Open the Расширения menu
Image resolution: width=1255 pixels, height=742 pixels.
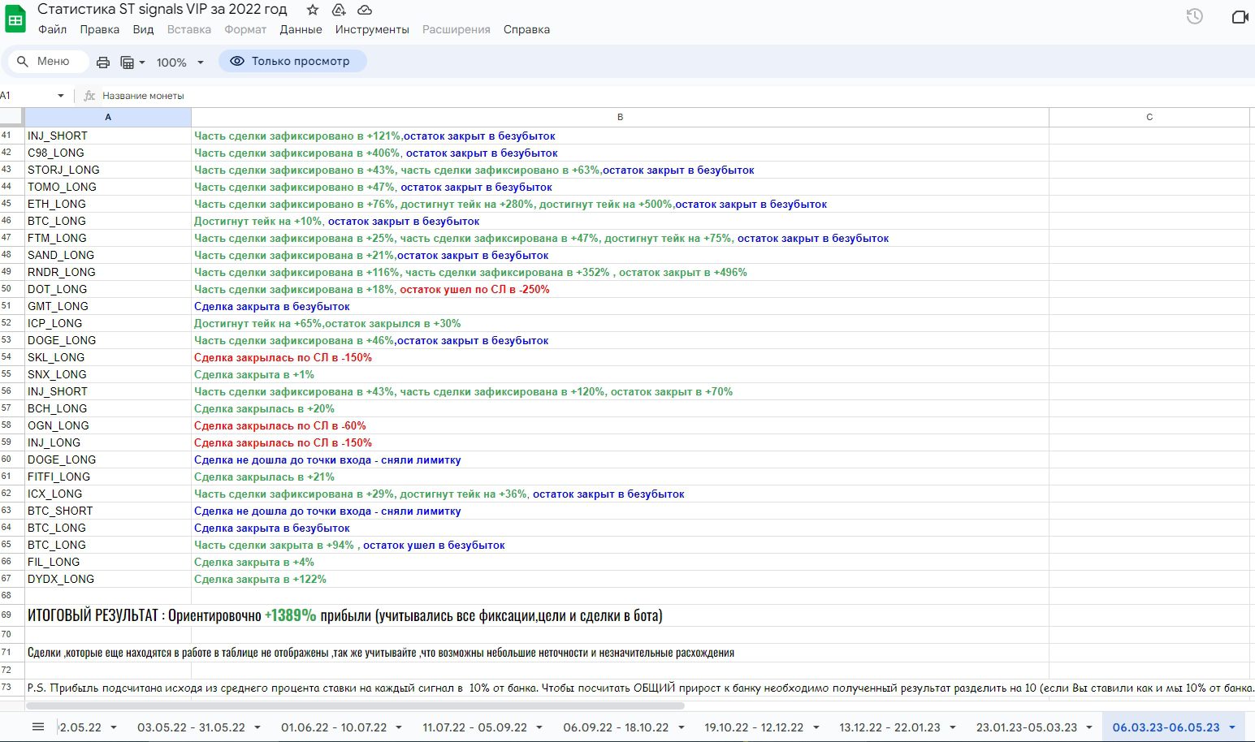(x=457, y=29)
